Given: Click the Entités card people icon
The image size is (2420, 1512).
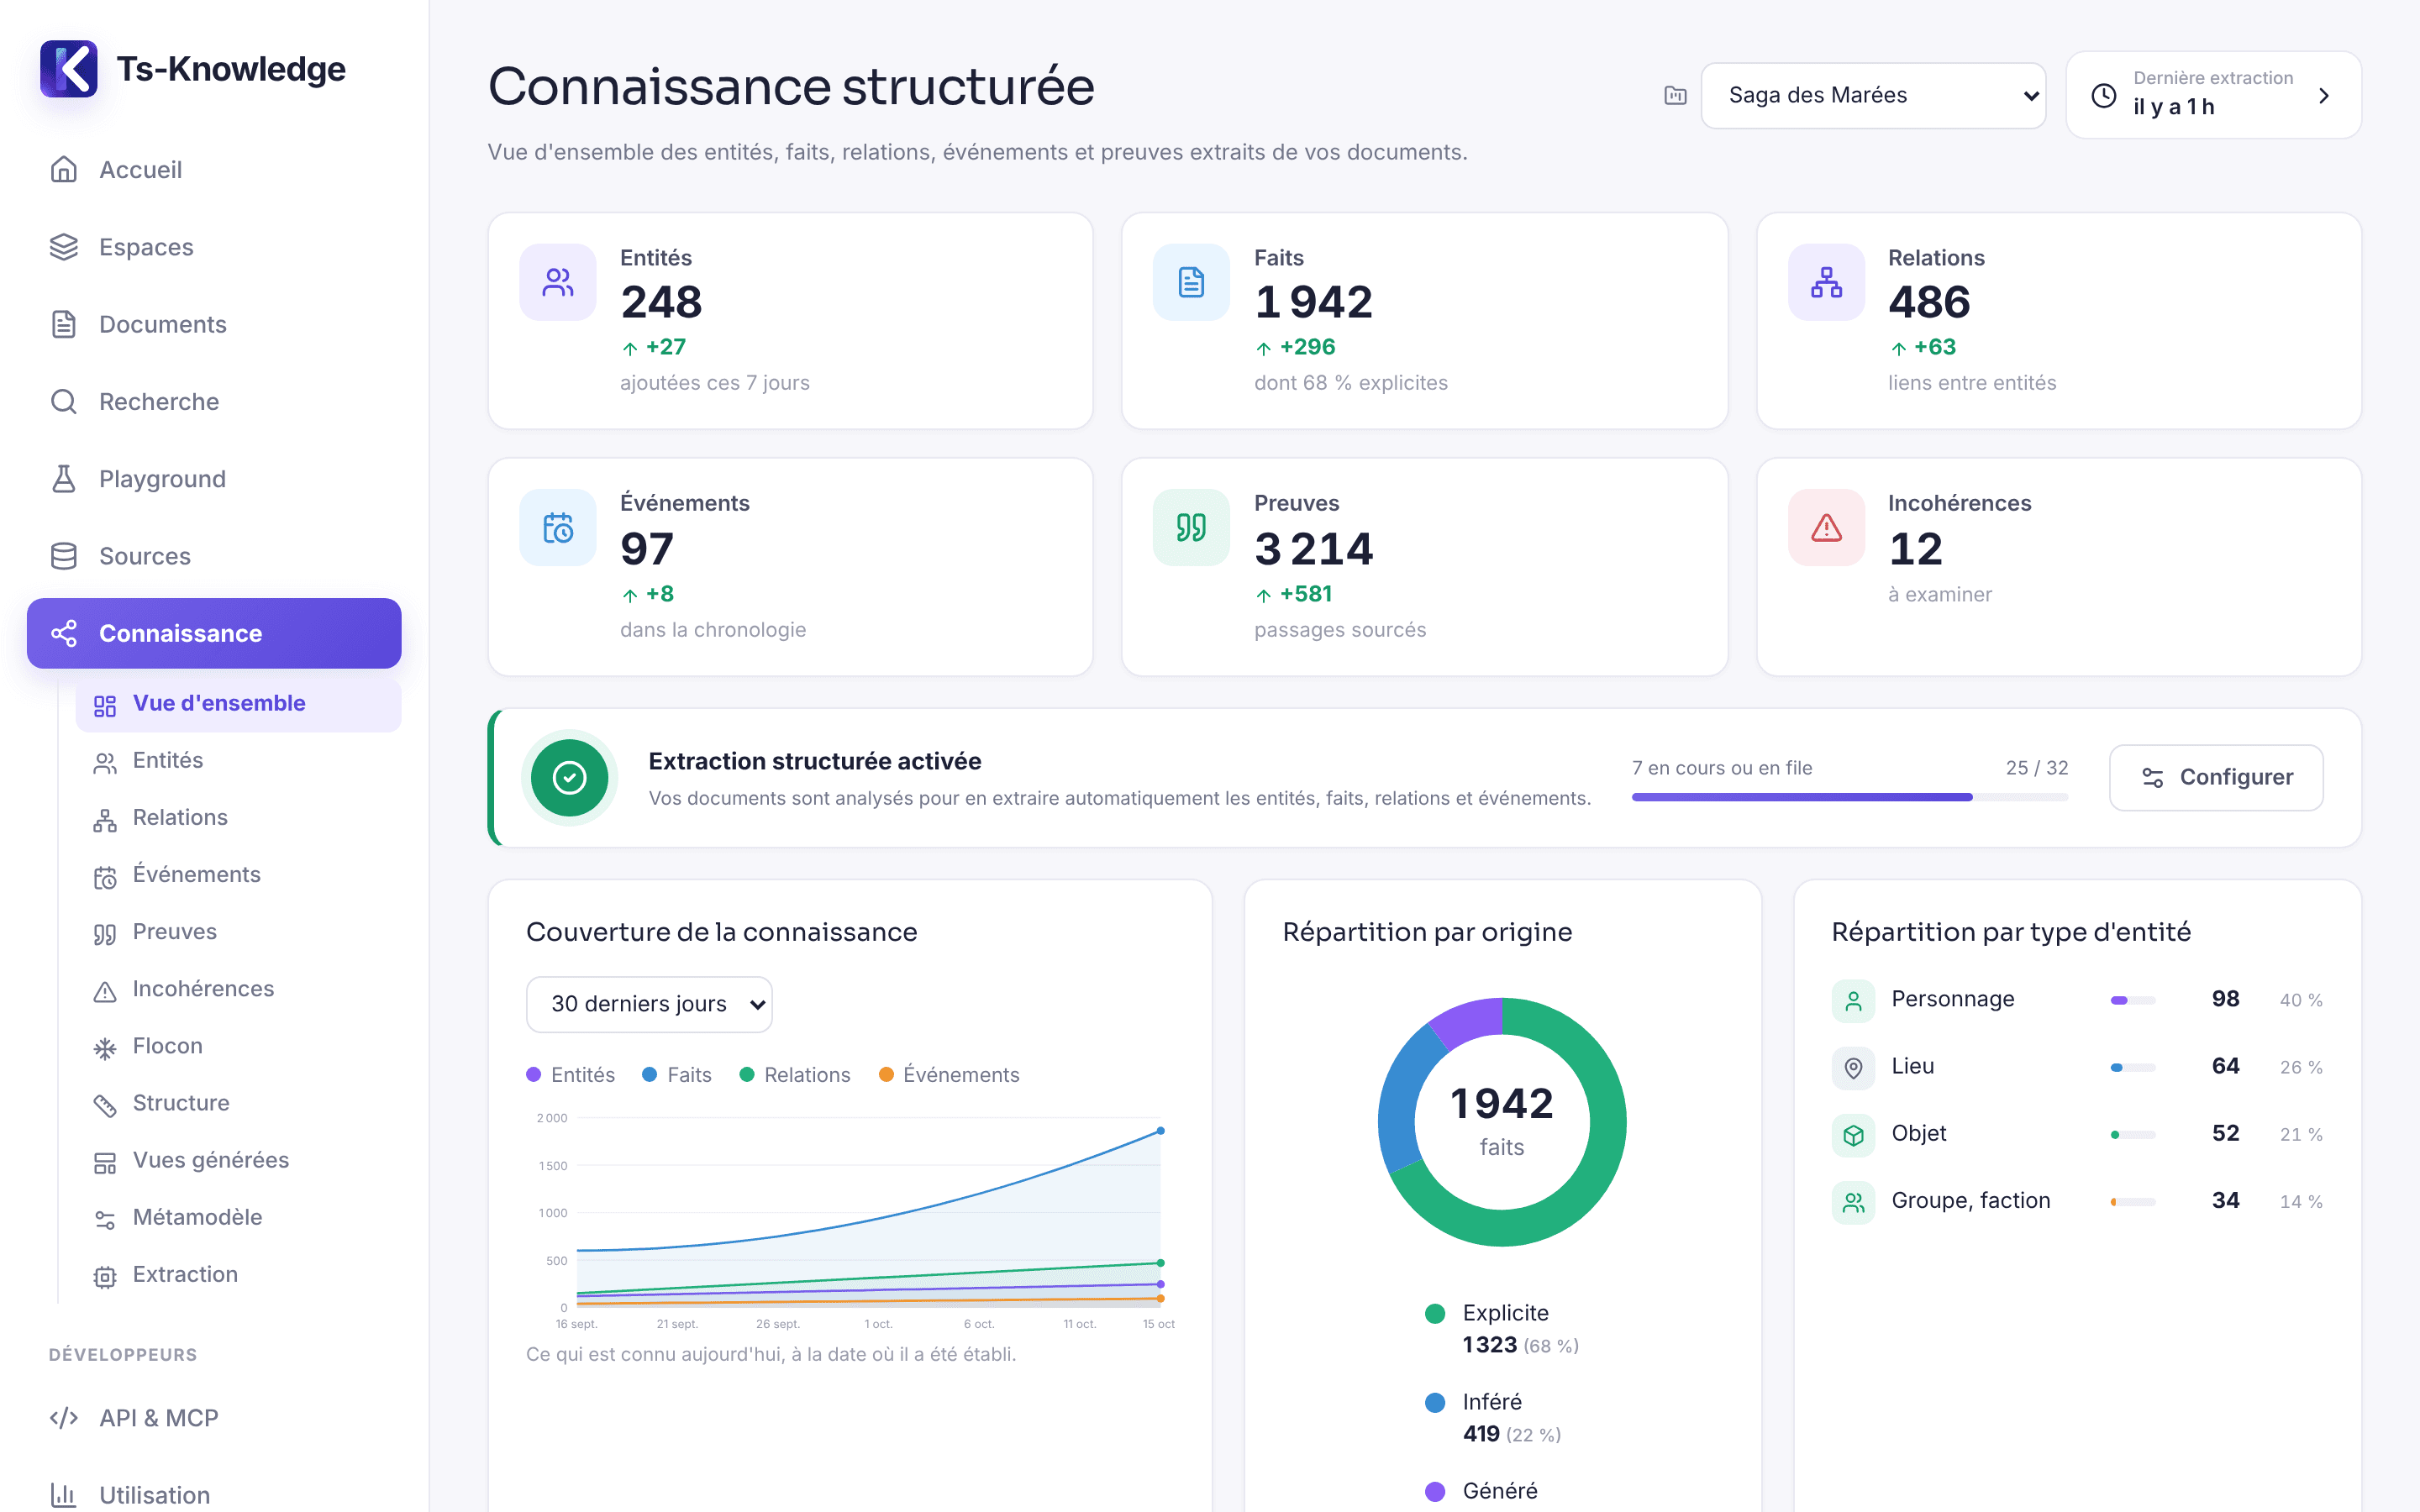Looking at the screenshot, I should point(558,283).
